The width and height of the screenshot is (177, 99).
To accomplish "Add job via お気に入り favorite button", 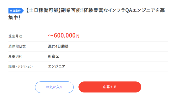I will (54, 87).
